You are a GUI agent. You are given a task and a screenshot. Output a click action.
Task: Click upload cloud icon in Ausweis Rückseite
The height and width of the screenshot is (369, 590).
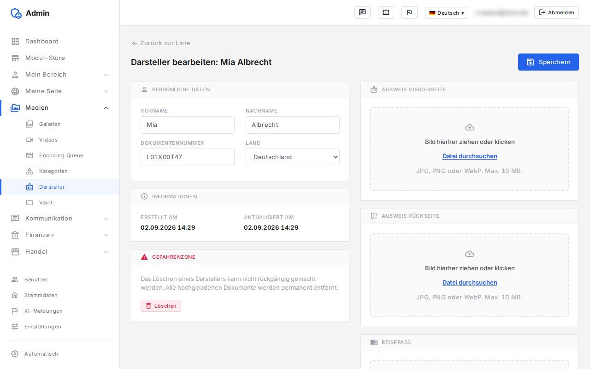tap(470, 254)
